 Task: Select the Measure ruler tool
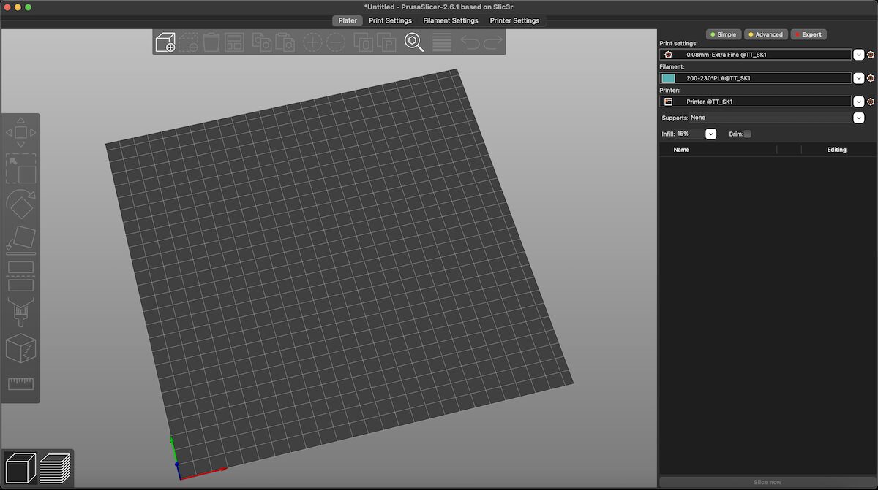pyautogui.click(x=21, y=384)
